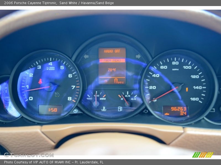Select the highlighted MAIN MENU entry
Screen dimensions: 221x165
click(x=112, y=61)
